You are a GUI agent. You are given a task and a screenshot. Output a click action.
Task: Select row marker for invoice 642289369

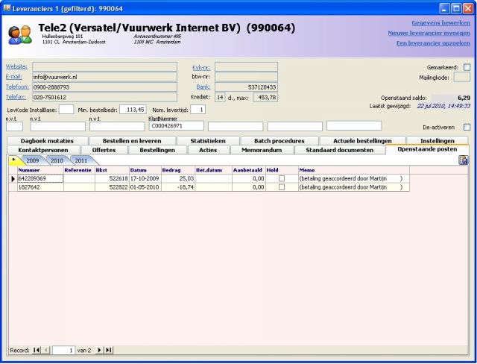click(x=13, y=179)
